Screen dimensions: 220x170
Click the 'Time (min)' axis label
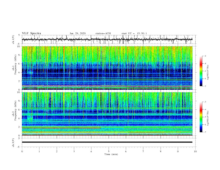click(x=111, y=154)
